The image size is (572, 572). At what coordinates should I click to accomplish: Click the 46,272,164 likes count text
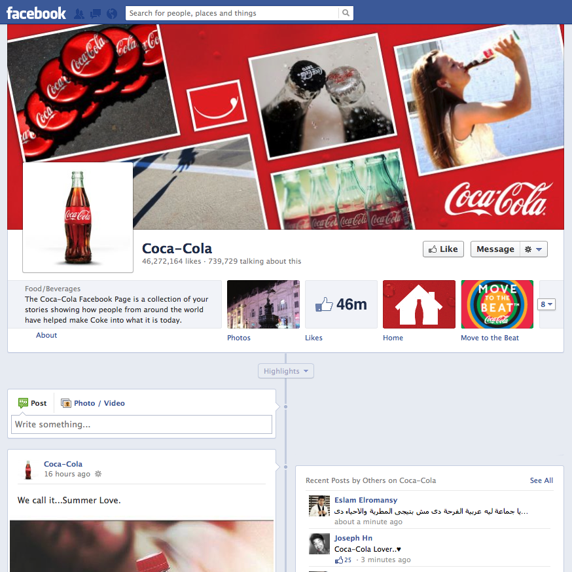click(171, 261)
